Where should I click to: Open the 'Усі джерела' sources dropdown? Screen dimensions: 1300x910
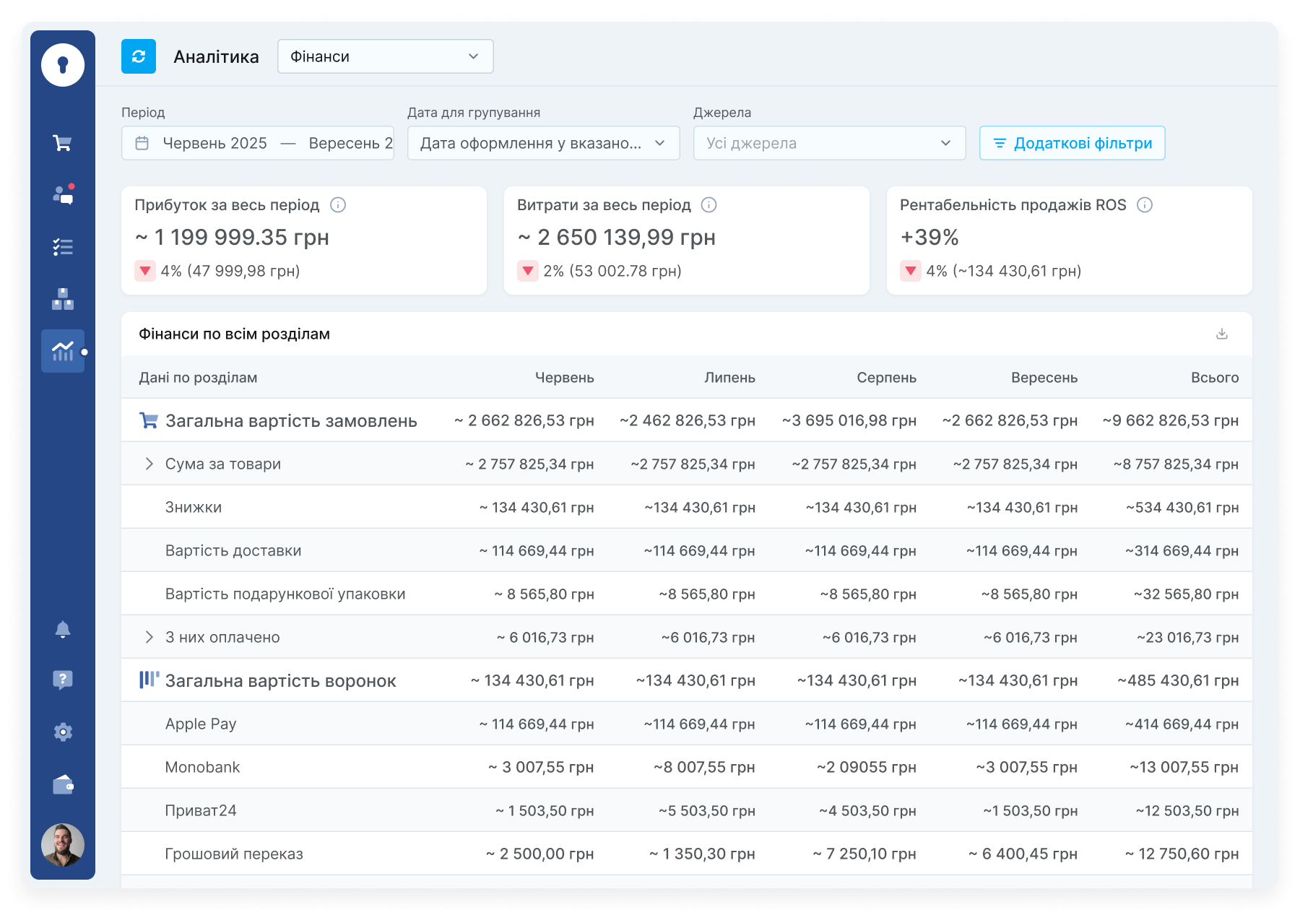829,143
